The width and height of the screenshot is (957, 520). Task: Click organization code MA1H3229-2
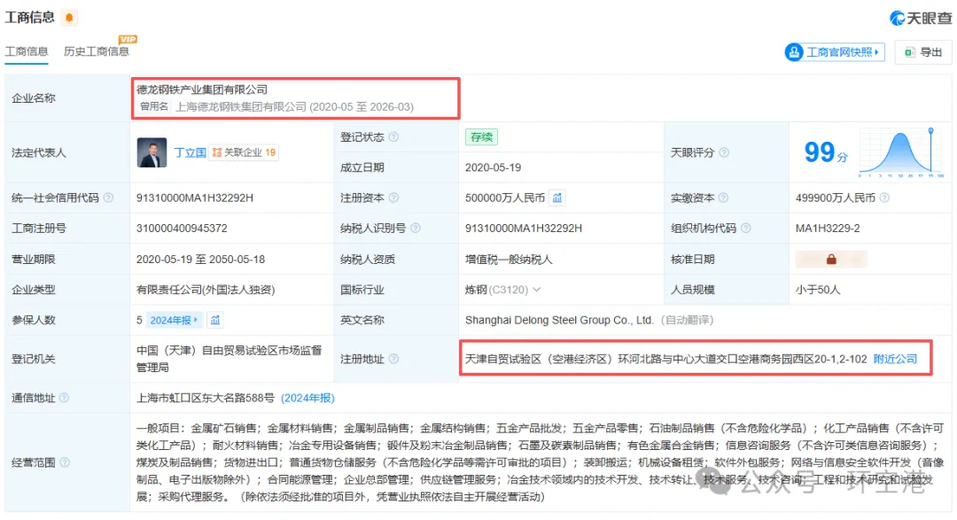point(828,229)
